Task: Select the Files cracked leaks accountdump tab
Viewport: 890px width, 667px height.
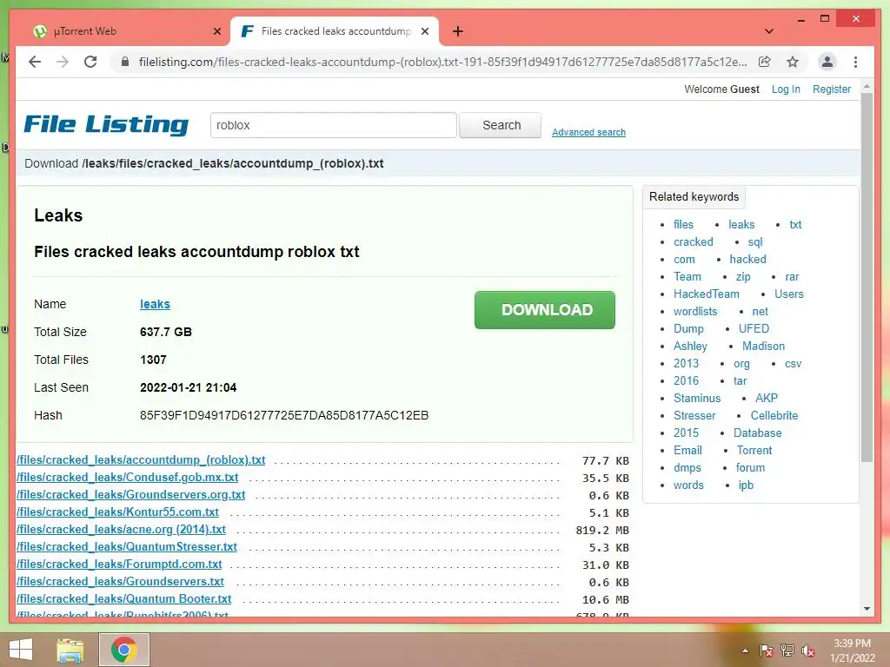Action: click(335, 32)
